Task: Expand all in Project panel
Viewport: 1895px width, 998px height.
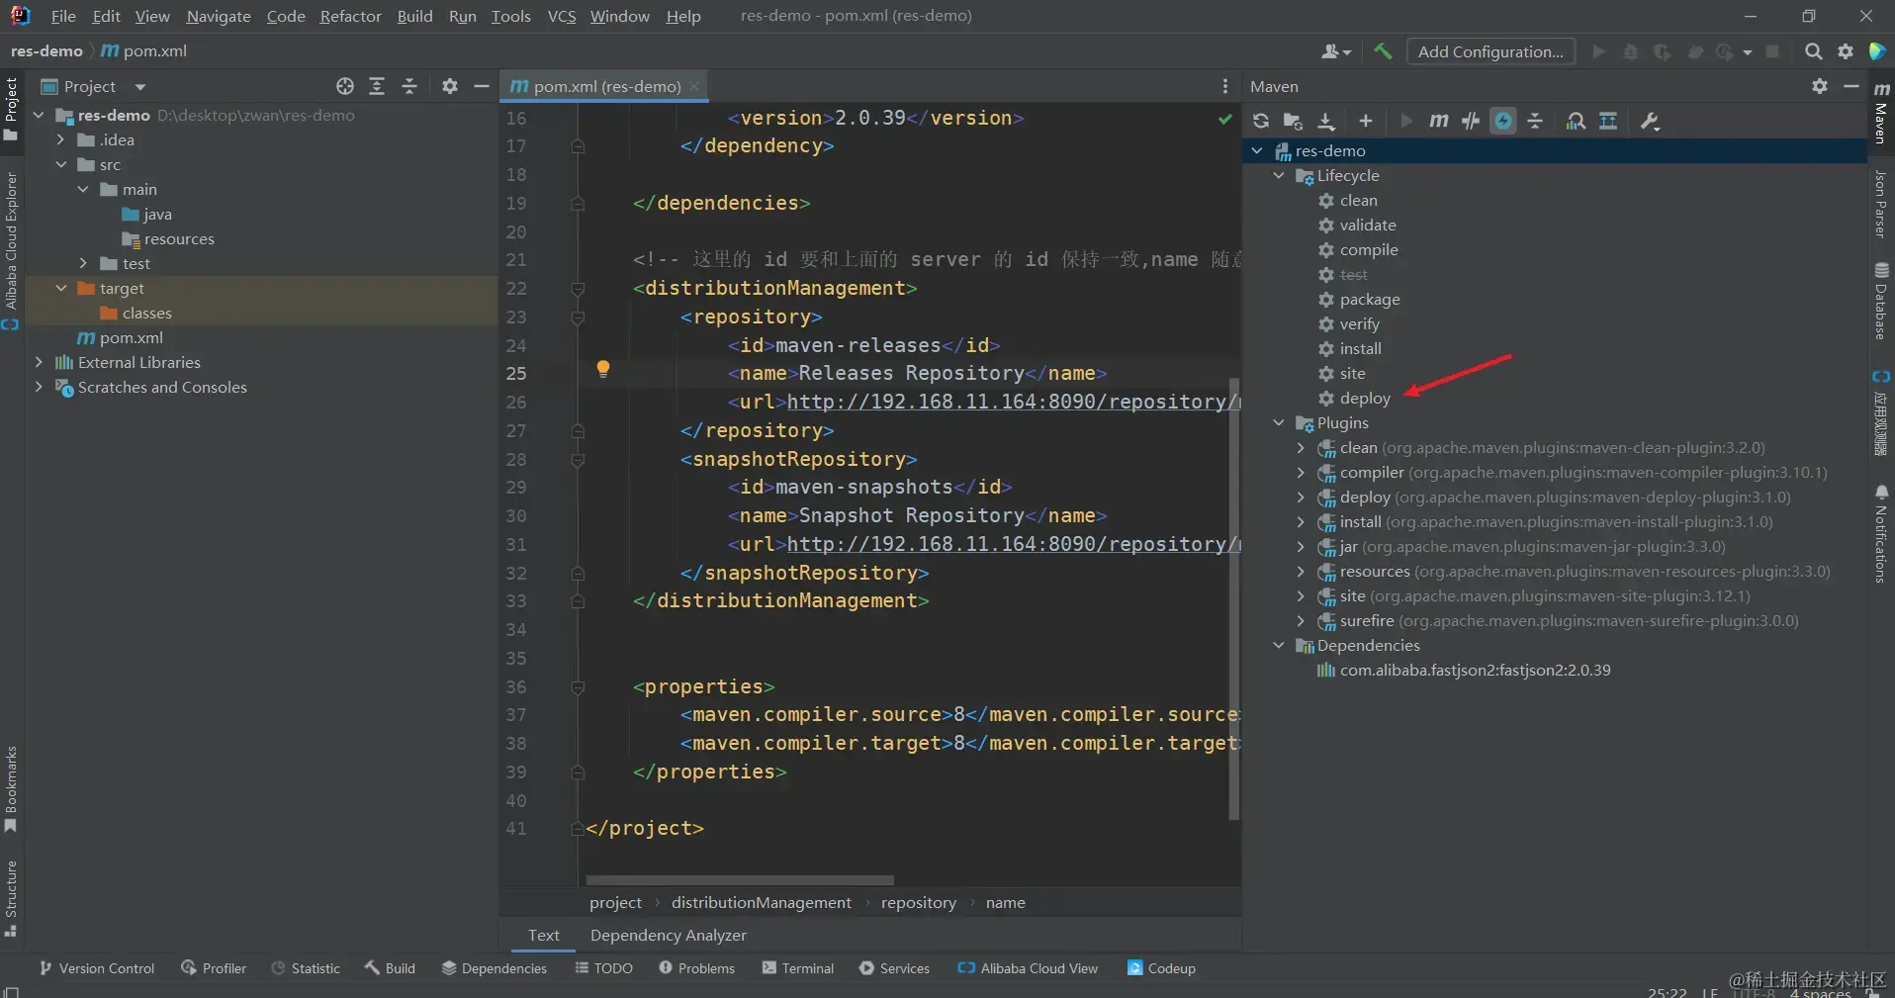Action: tap(377, 86)
